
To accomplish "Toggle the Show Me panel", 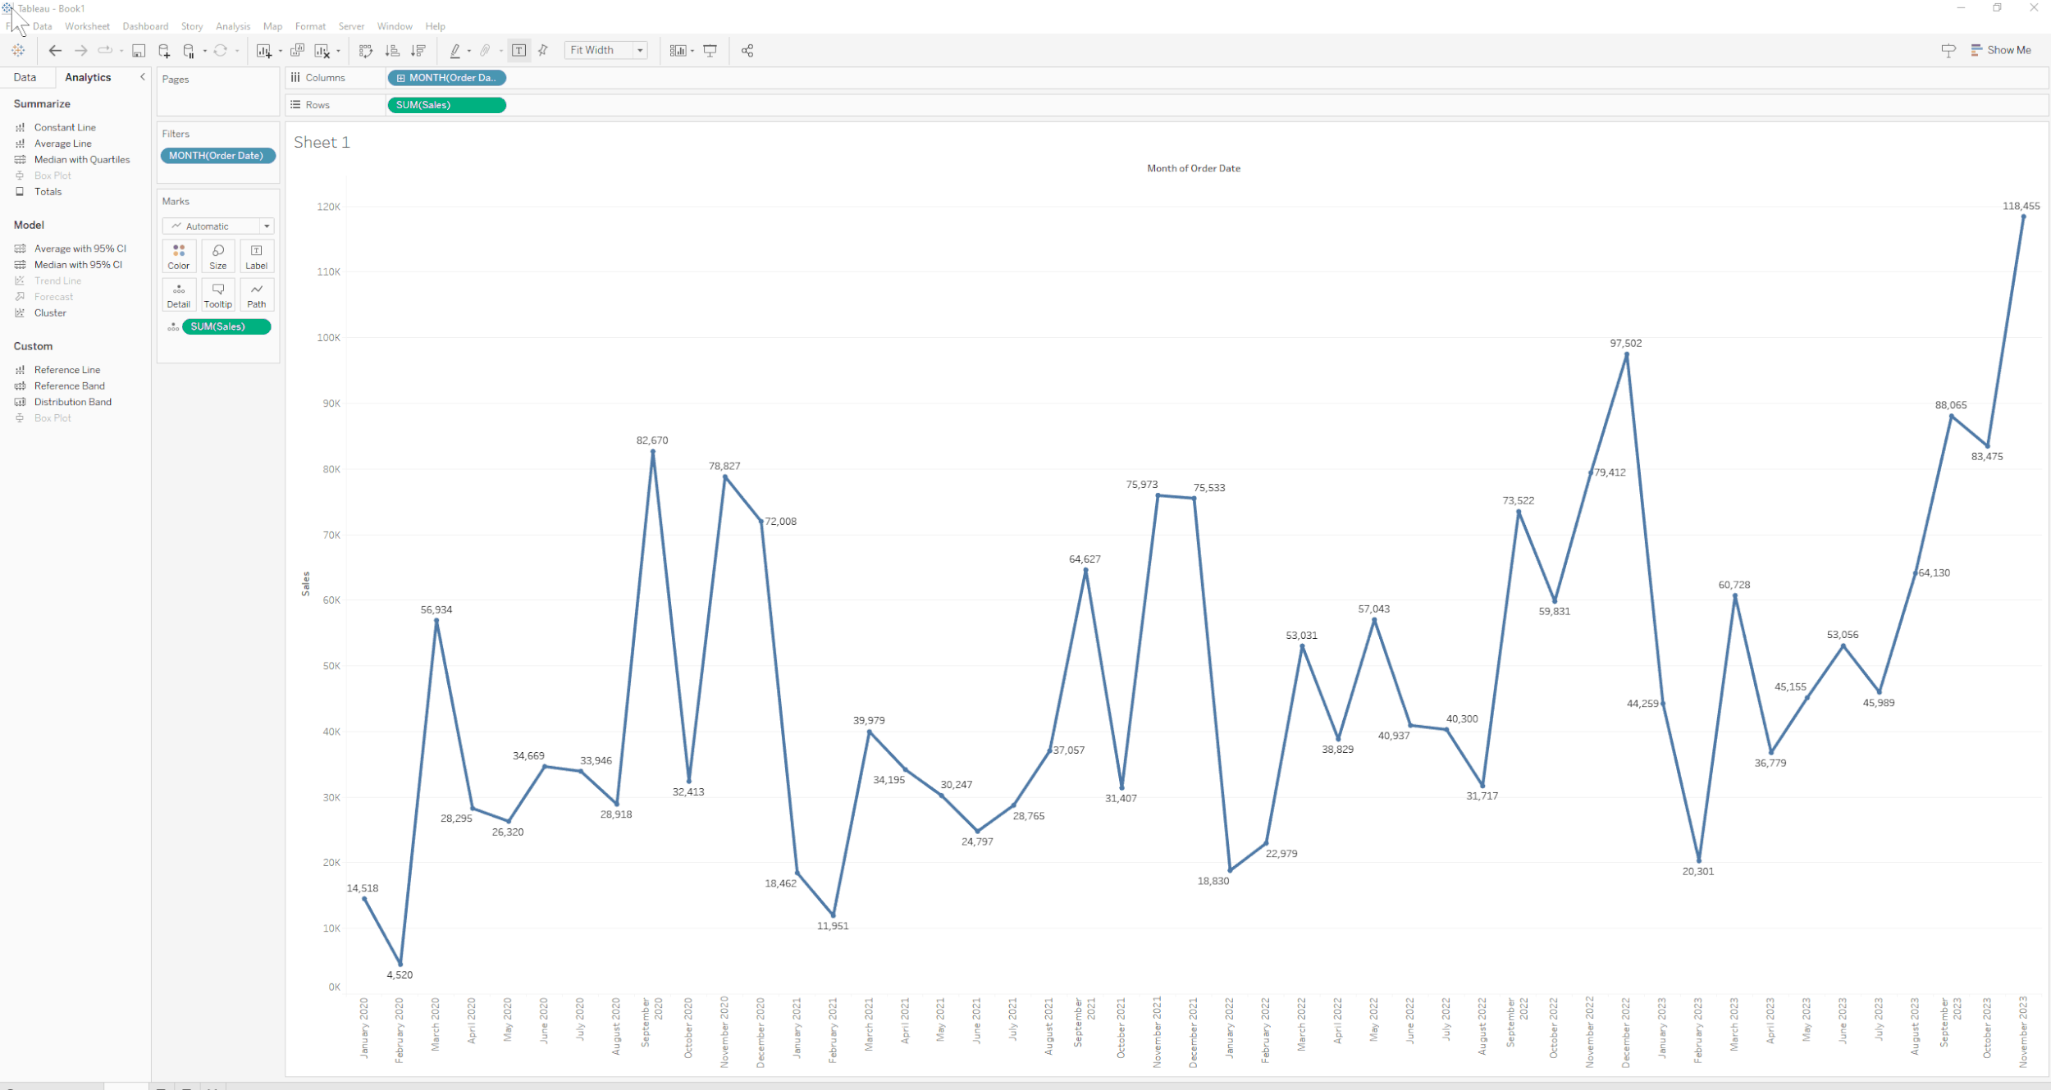I will (x=2000, y=50).
